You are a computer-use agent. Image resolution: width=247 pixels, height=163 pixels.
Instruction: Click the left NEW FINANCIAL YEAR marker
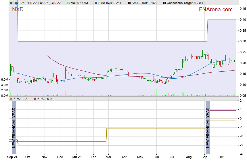pos(14,127)
